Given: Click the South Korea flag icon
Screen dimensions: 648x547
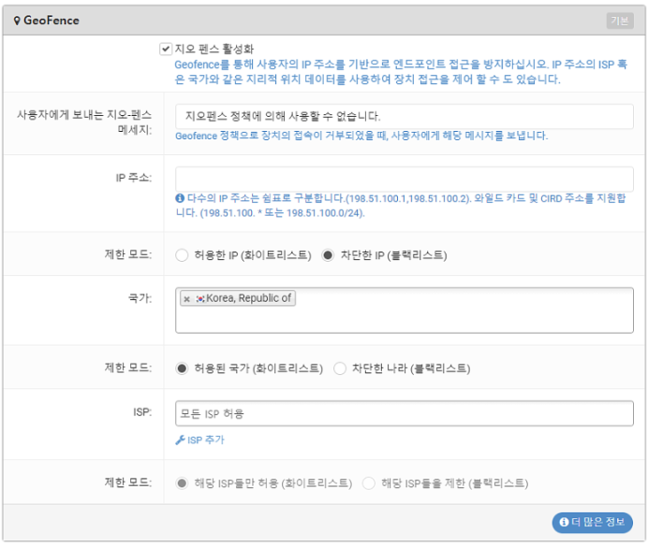Looking at the screenshot, I should (x=200, y=298).
